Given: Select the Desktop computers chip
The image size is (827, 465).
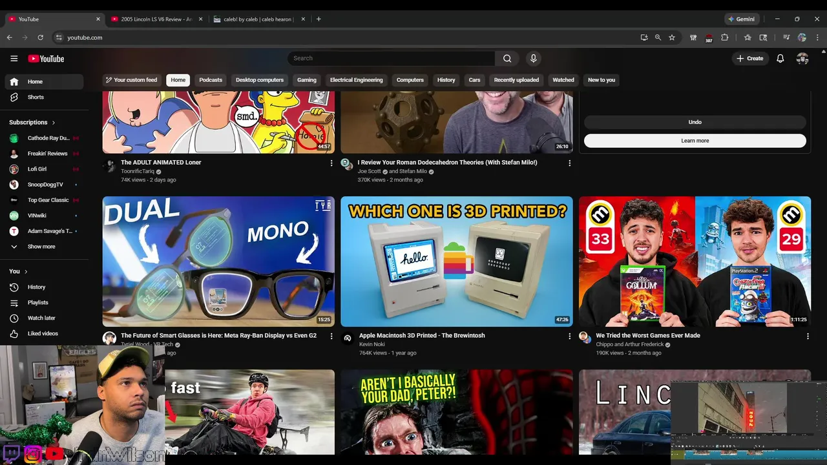Looking at the screenshot, I should click(260, 80).
